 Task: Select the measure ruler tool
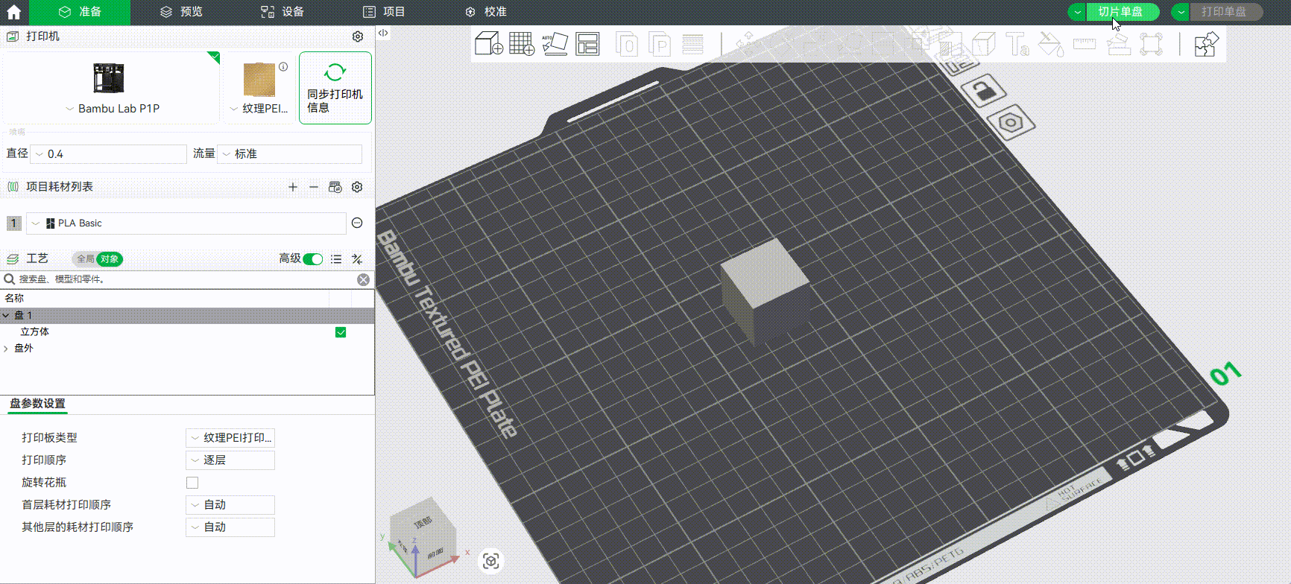coord(1085,44)
